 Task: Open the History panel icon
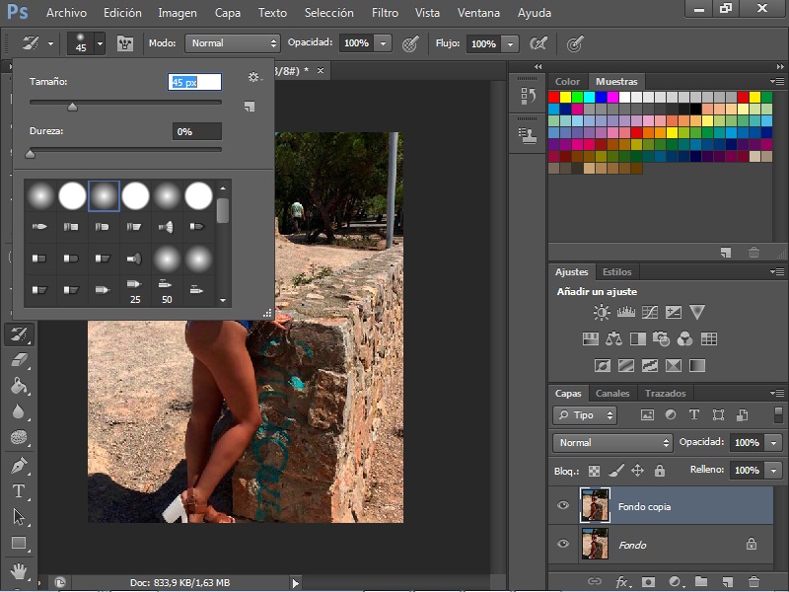tap(528, 96)
